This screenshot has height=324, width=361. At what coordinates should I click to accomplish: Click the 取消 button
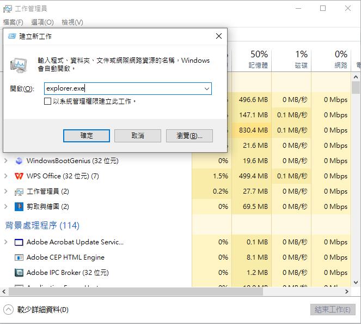(x=138, y=136)
